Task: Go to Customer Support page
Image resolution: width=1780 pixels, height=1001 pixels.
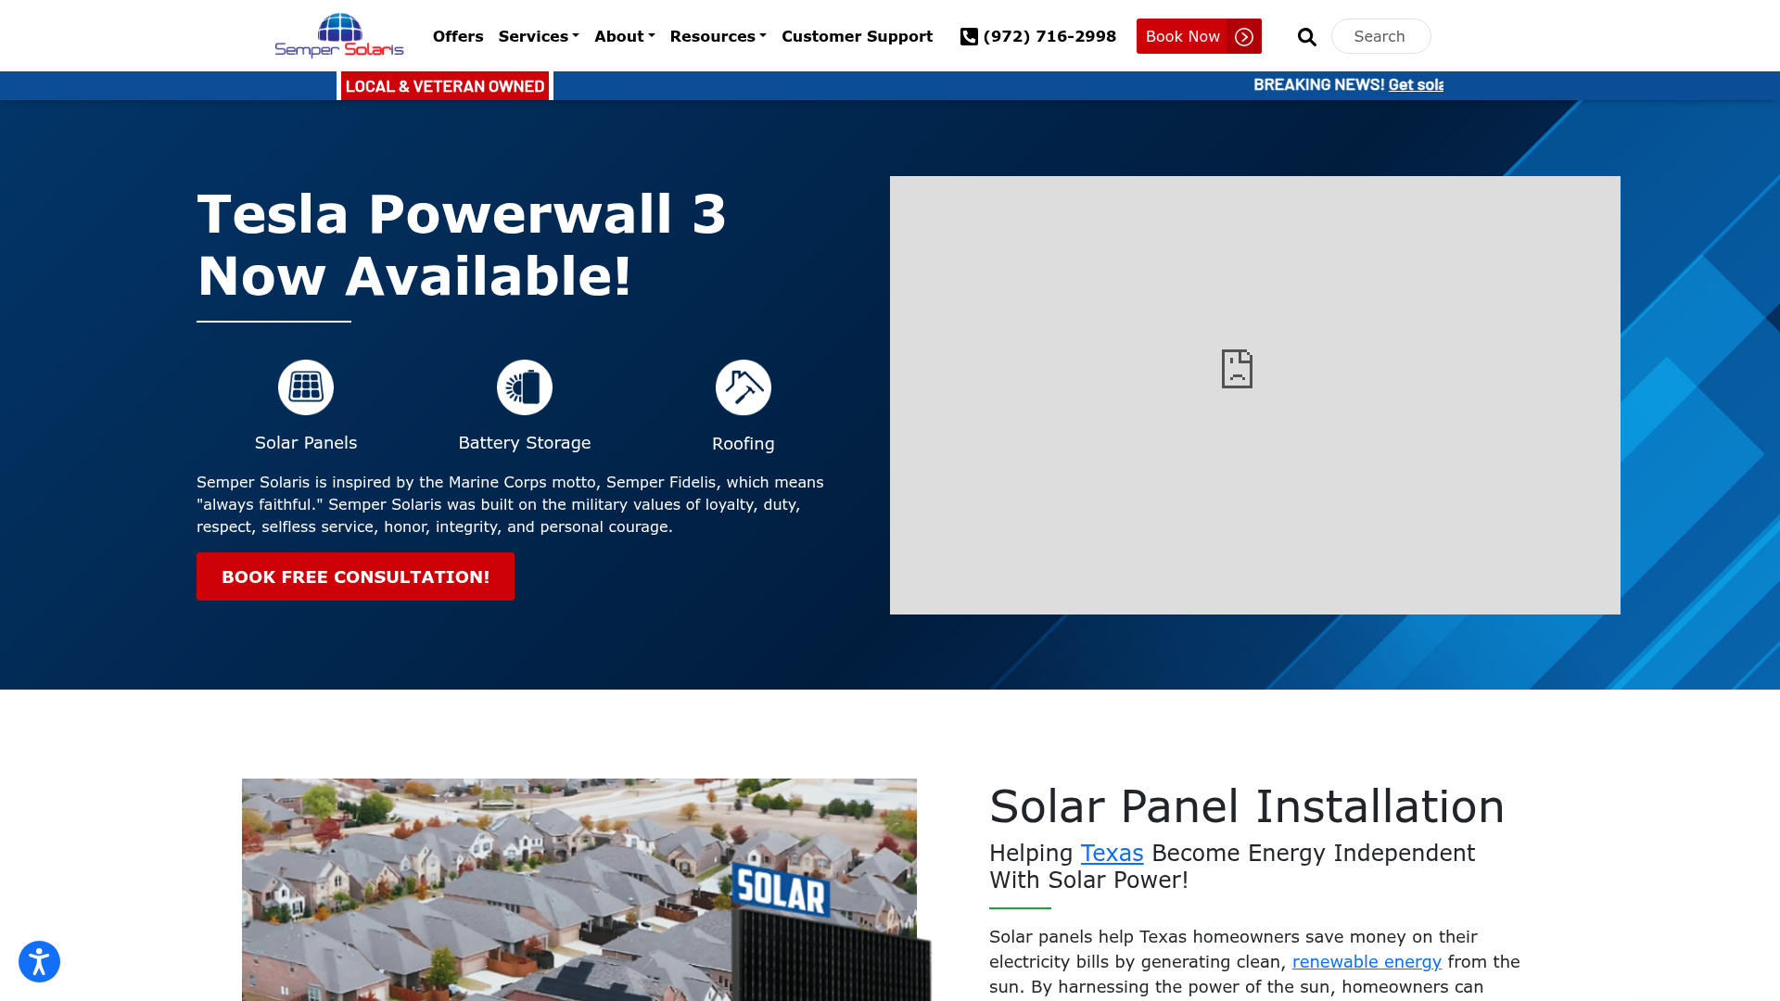Action: (857, 37)
